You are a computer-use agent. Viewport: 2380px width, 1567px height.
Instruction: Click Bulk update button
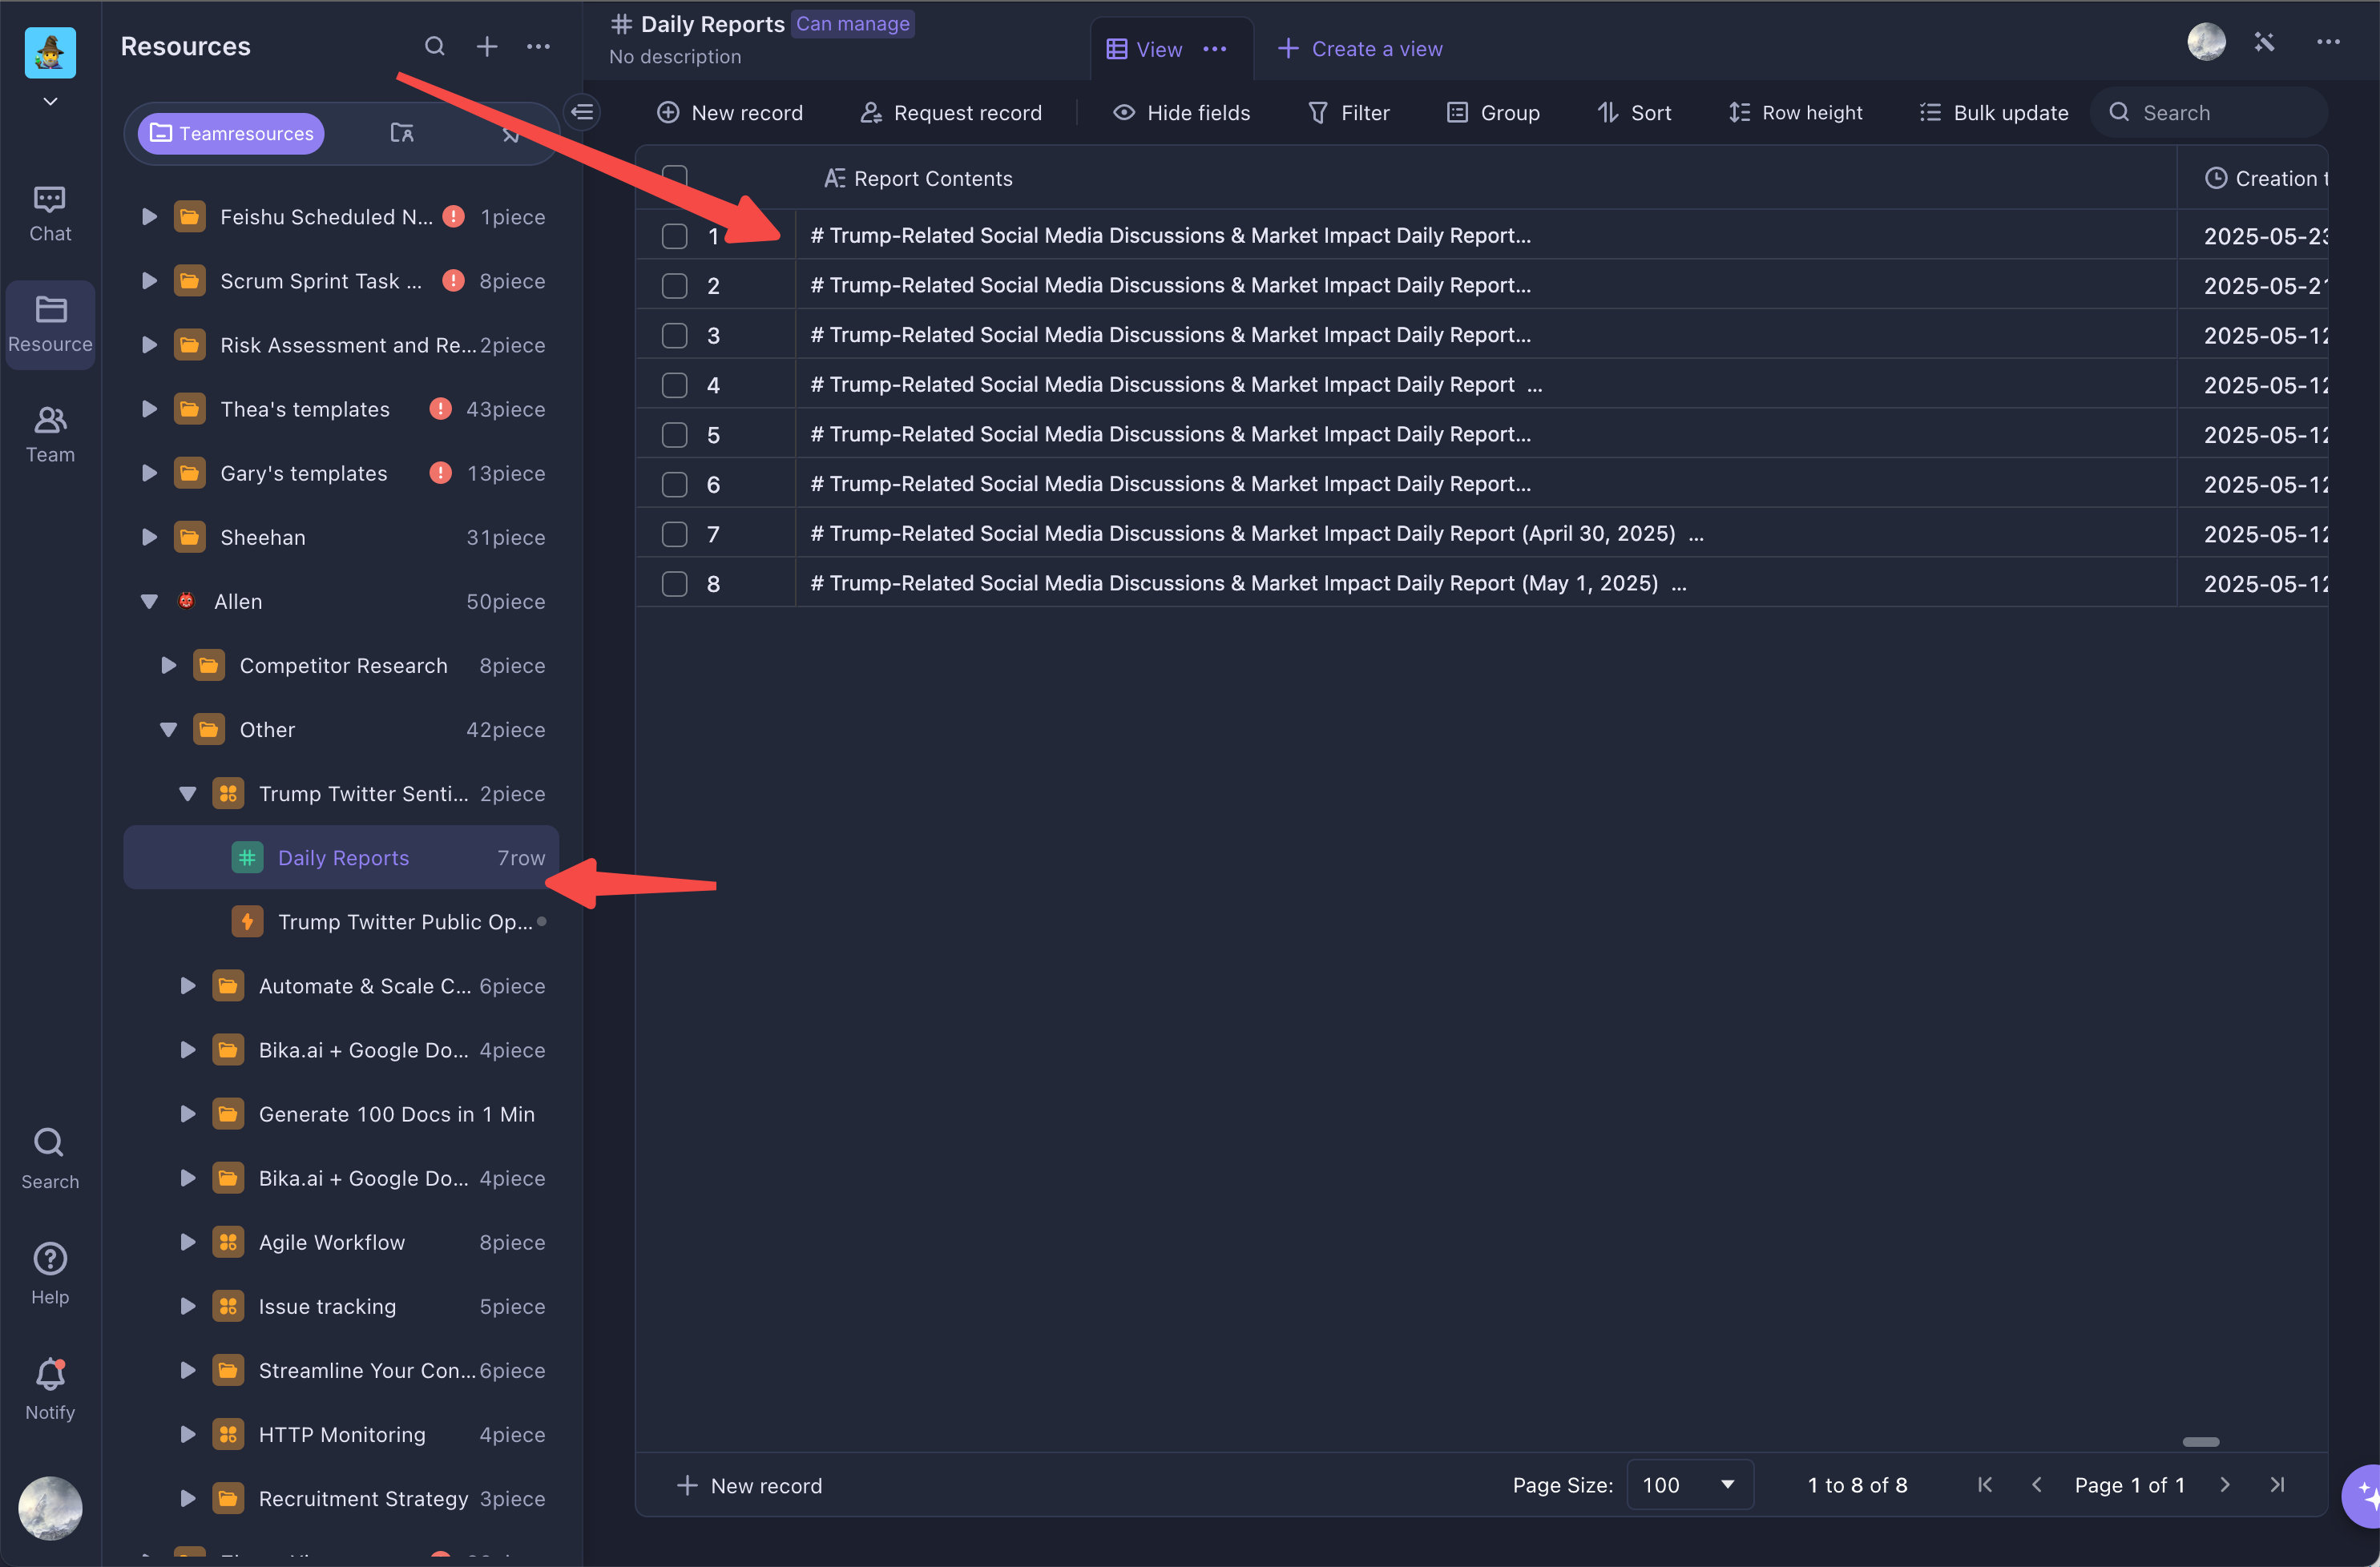pos(1995,113)
